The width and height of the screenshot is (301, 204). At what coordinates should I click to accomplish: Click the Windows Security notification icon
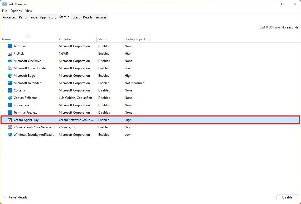[x=10, y=135]
